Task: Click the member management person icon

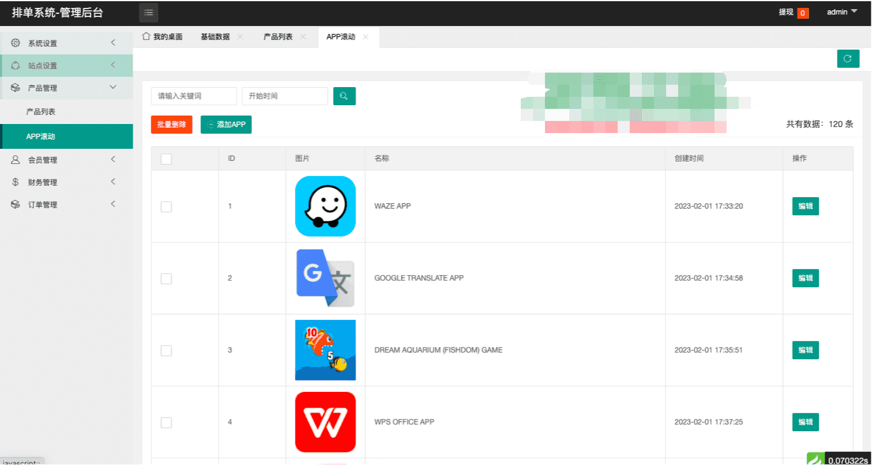Action: click(16, 160)
